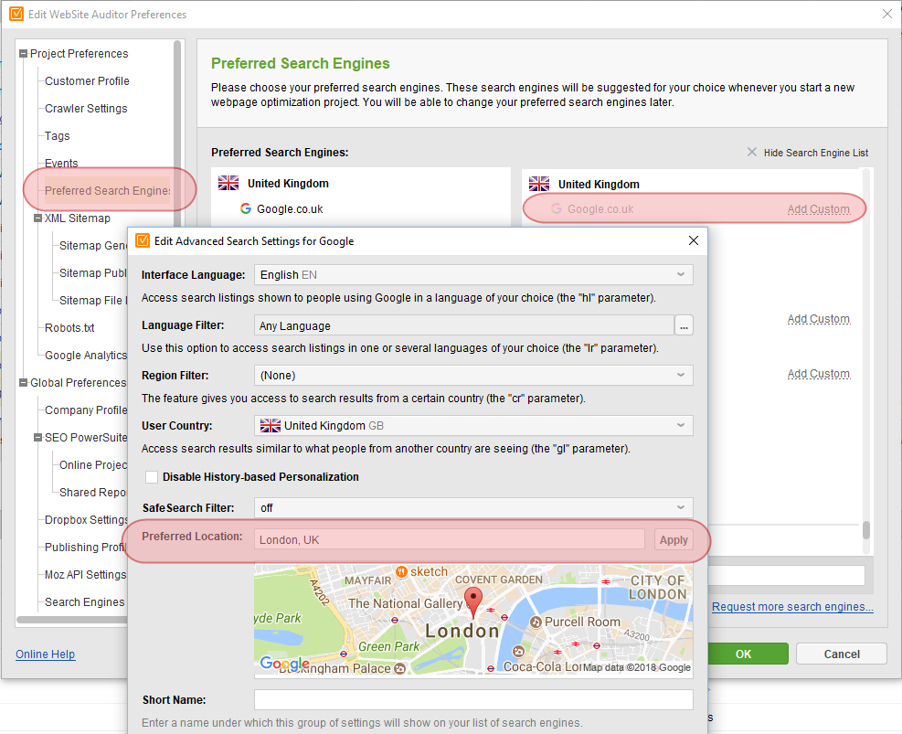Collapse the SEO PowerSuite tree node

click(x=38, y=438)
